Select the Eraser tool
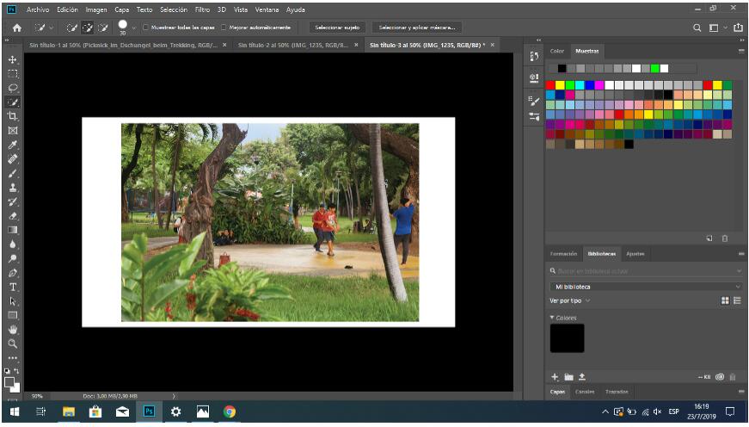Viewport: 749px width, 427px height. [13, 216]
